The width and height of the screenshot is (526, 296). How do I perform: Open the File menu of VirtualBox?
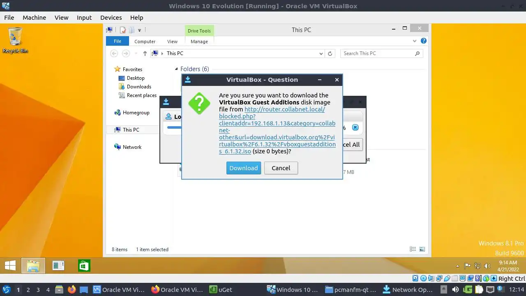pyautogui.click(x=9, y=18)
